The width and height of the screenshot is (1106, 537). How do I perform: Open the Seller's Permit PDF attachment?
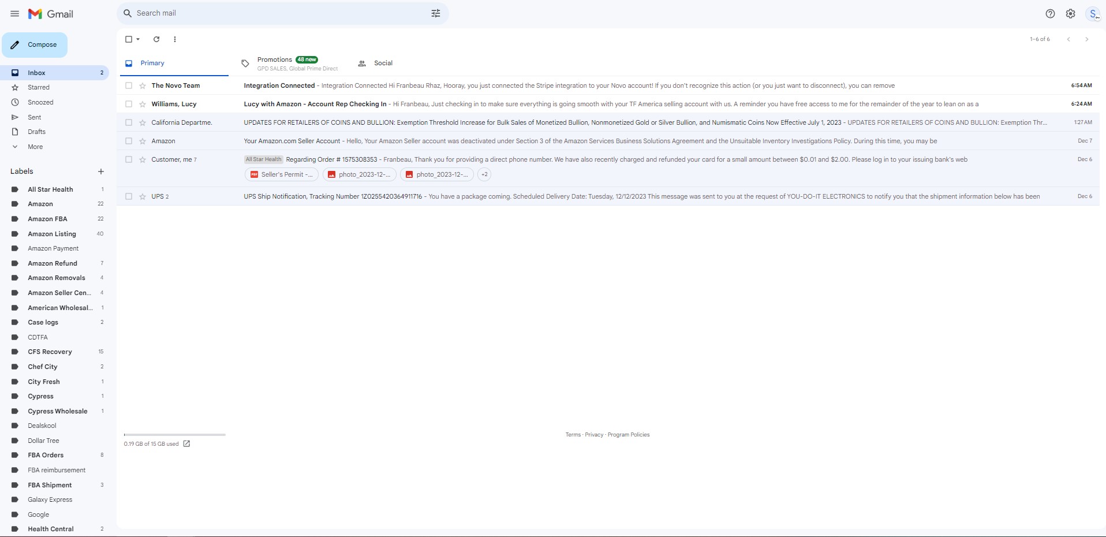(x=282, y=174)
